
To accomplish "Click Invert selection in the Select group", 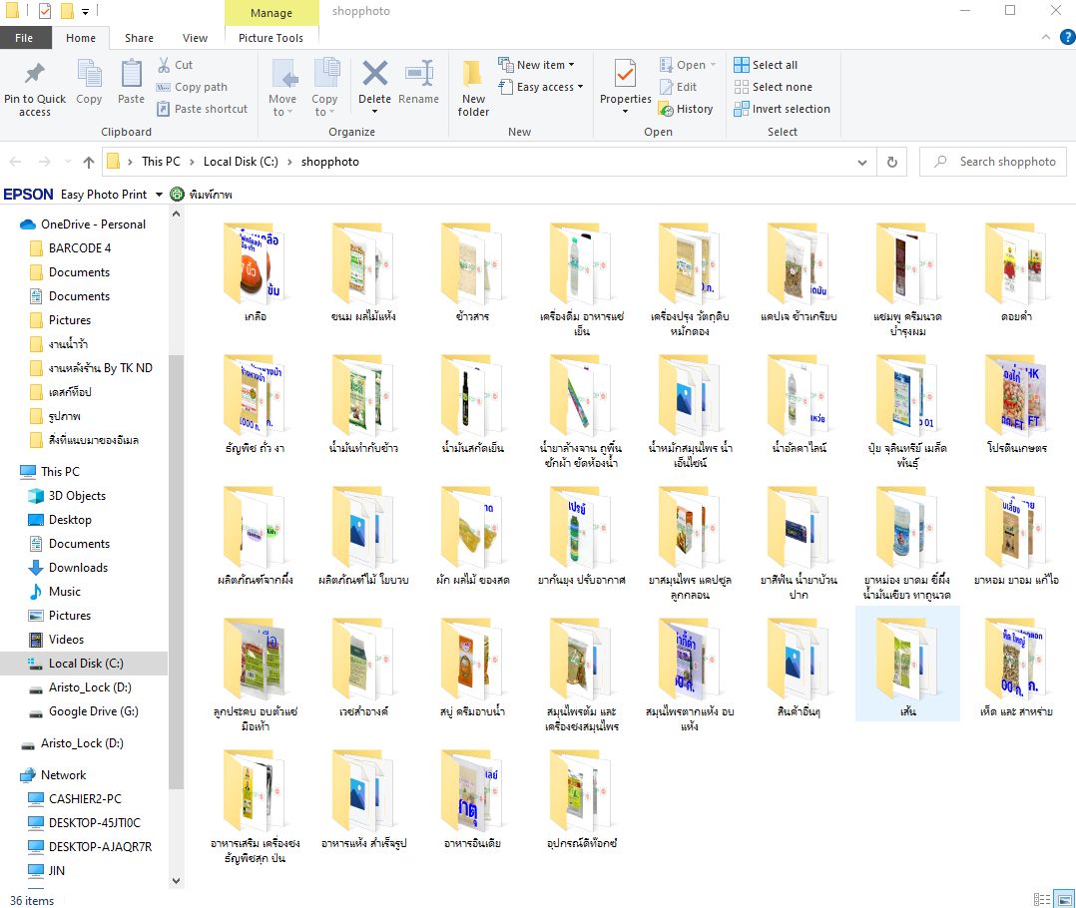I will [x=782, y=109].
